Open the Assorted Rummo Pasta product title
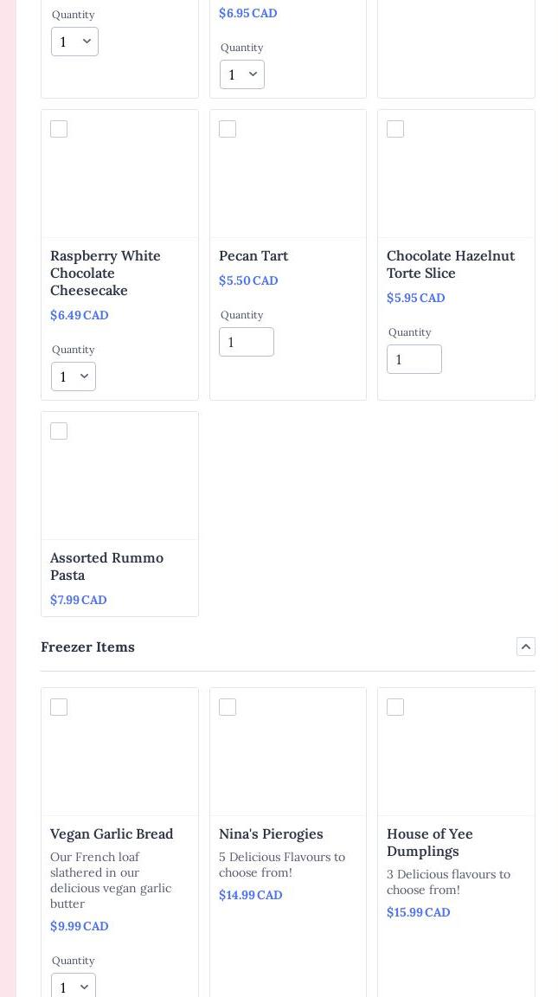The width and height of the screenshot is (558, 997). click(106, 566)
